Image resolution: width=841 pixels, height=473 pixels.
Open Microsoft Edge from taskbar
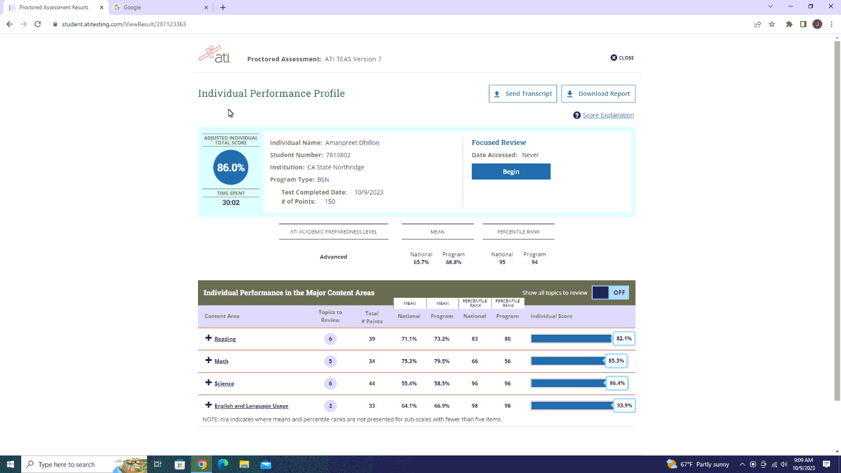pos(223,464)
